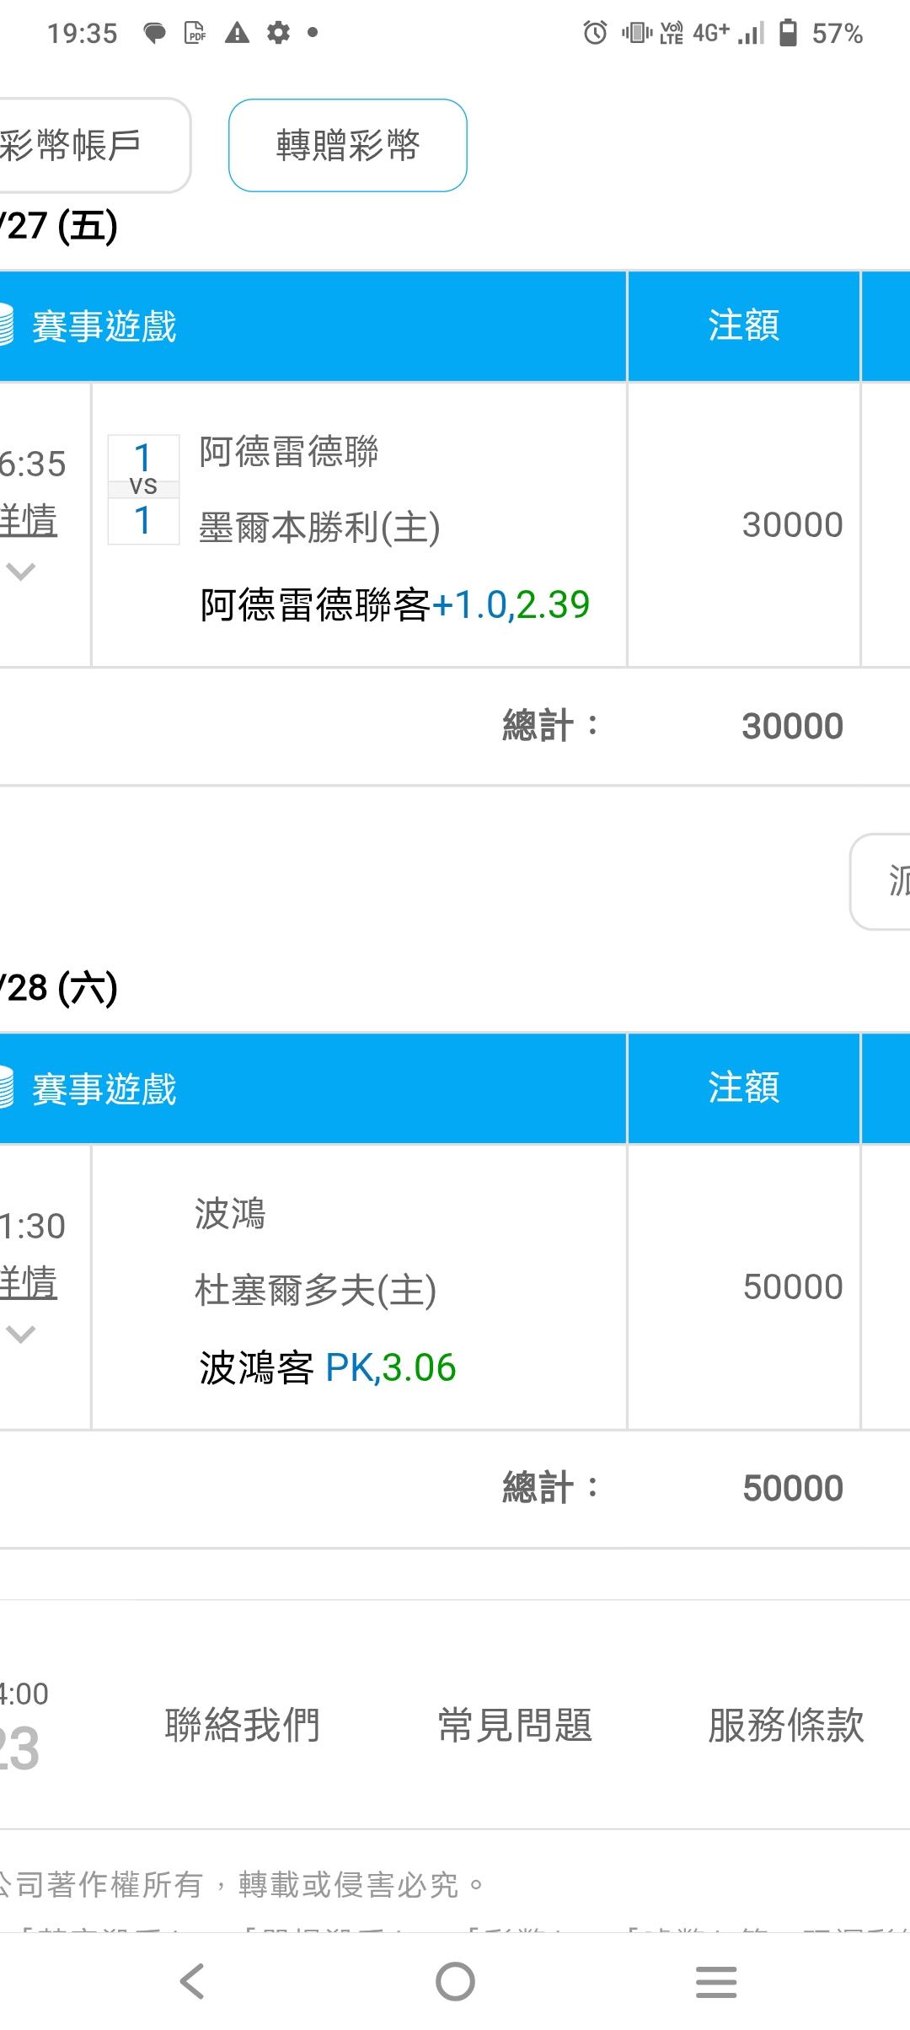
Task: Tap the coin stack icon in first header
Action: click(x=7, y=326)
